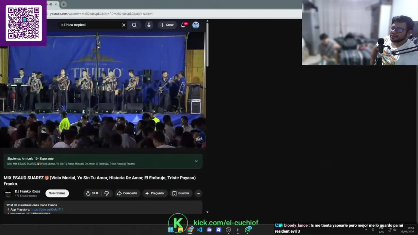Click the YouTube search magnifier button
The image size is (418, 235).
pos(134,25)
